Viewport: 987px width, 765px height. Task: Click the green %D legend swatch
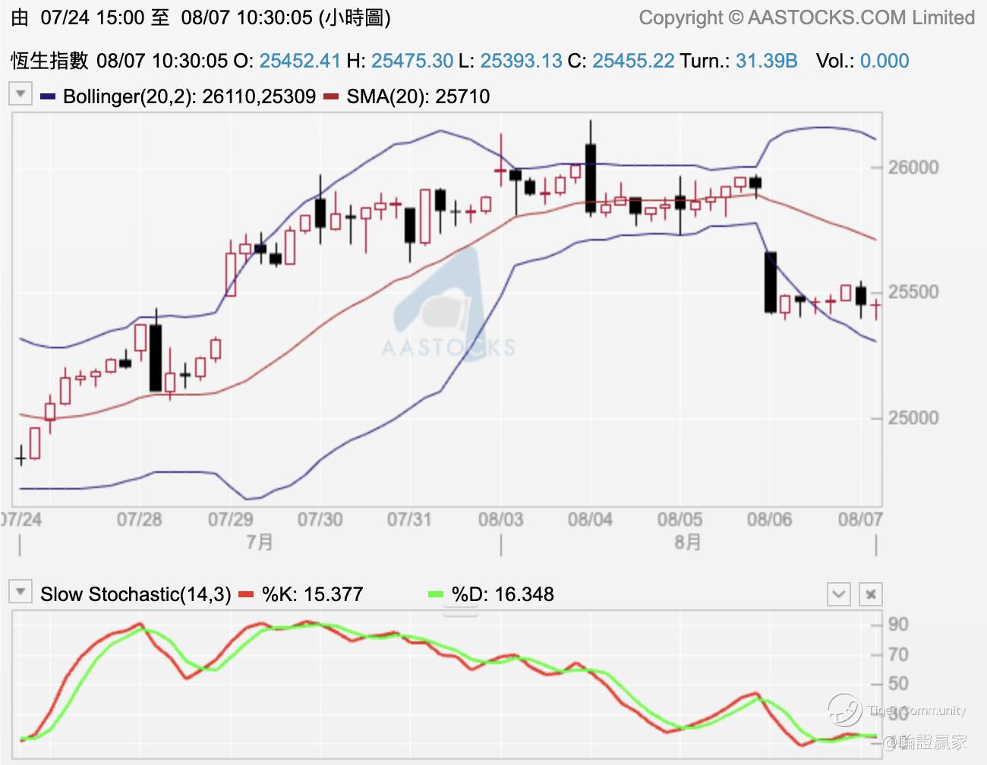[436, 594]
